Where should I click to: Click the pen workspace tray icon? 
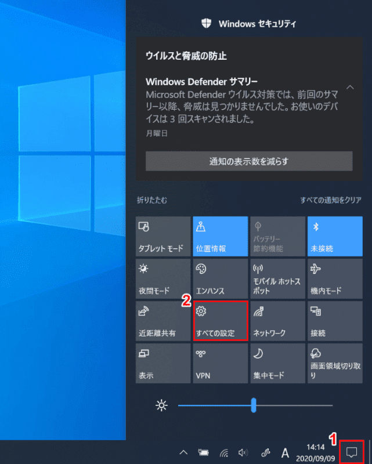pos(265,452)
